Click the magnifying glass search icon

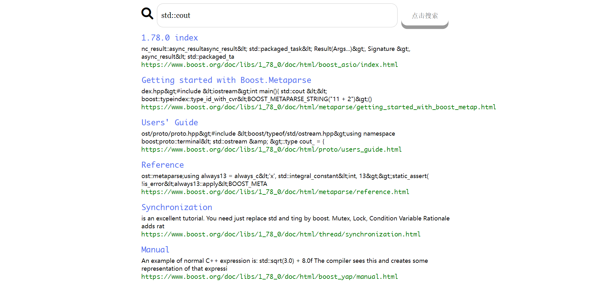click(x=147, y=14)
